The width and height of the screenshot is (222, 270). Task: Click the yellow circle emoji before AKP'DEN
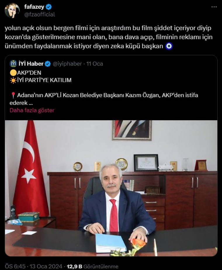click(x=13, y=73)
